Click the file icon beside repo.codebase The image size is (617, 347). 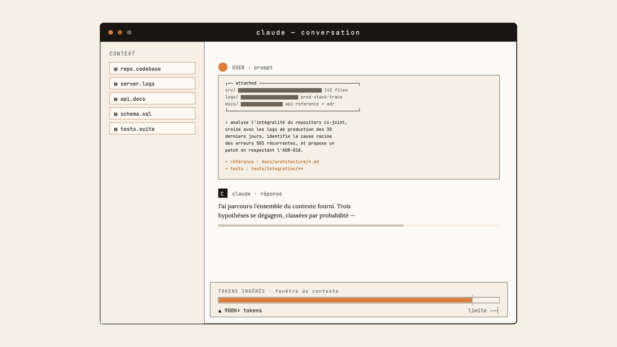(116, 69)
